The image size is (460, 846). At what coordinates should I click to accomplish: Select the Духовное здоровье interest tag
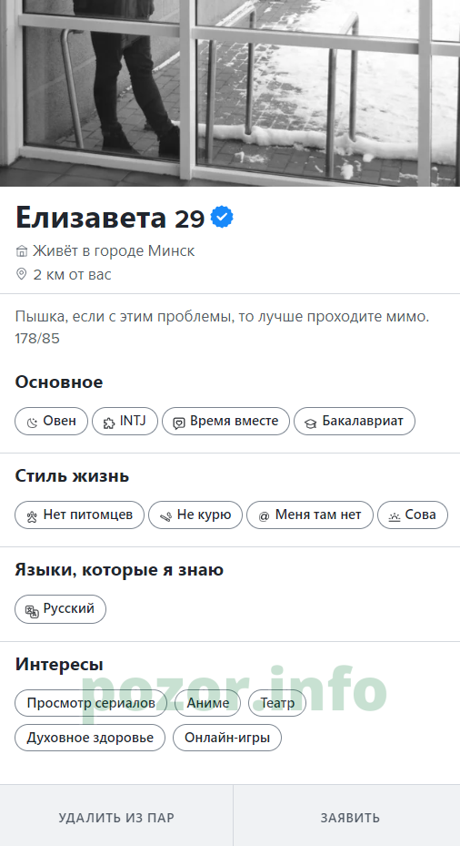[90, 738]
